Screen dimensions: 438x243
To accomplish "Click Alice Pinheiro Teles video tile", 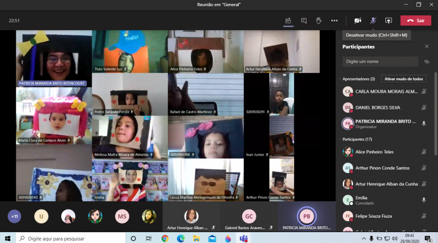I will 205,51.
